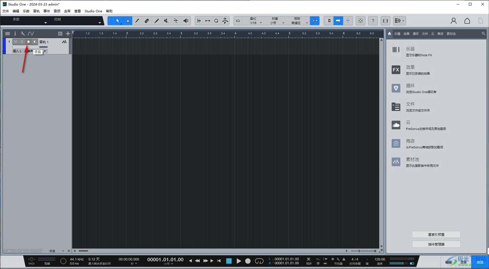Viewport: 489px width, 269px height.
Task: Click the browser home icon
Action: click(x=389, y=33)
